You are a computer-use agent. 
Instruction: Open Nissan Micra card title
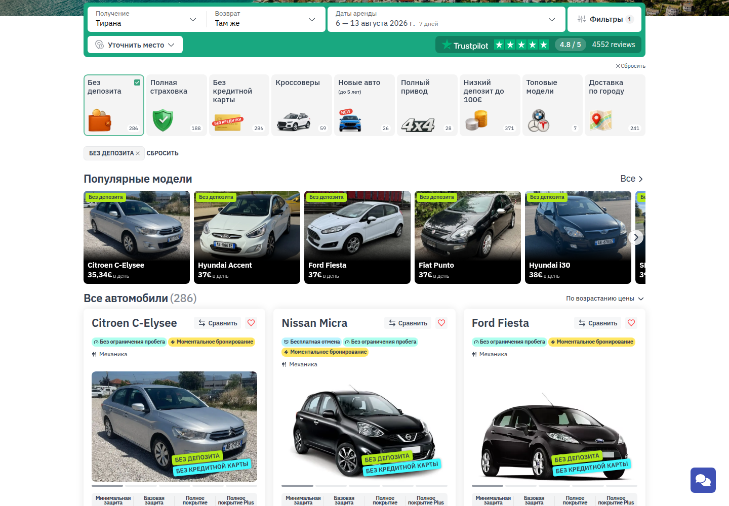coord(314,323)
